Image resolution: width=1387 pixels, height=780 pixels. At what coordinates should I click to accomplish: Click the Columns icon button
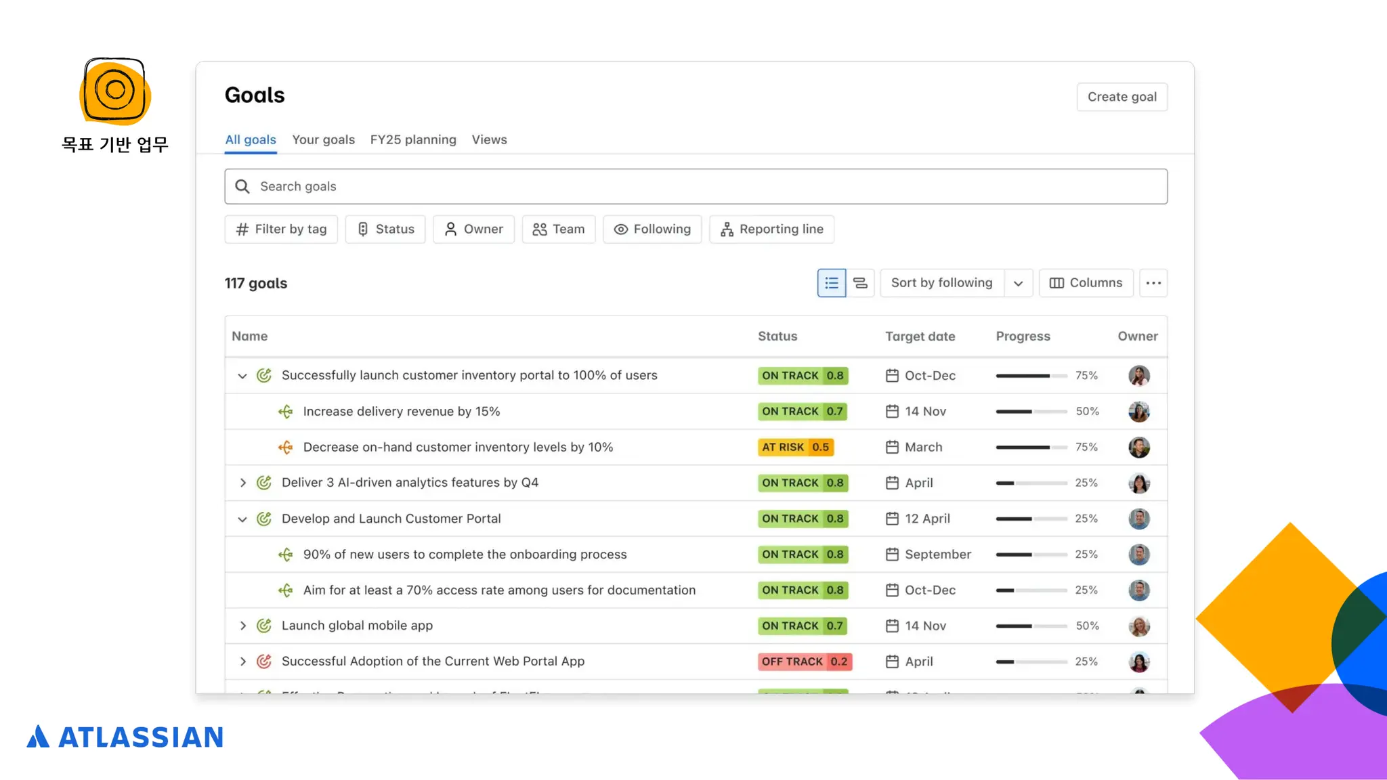point(1086,283)
